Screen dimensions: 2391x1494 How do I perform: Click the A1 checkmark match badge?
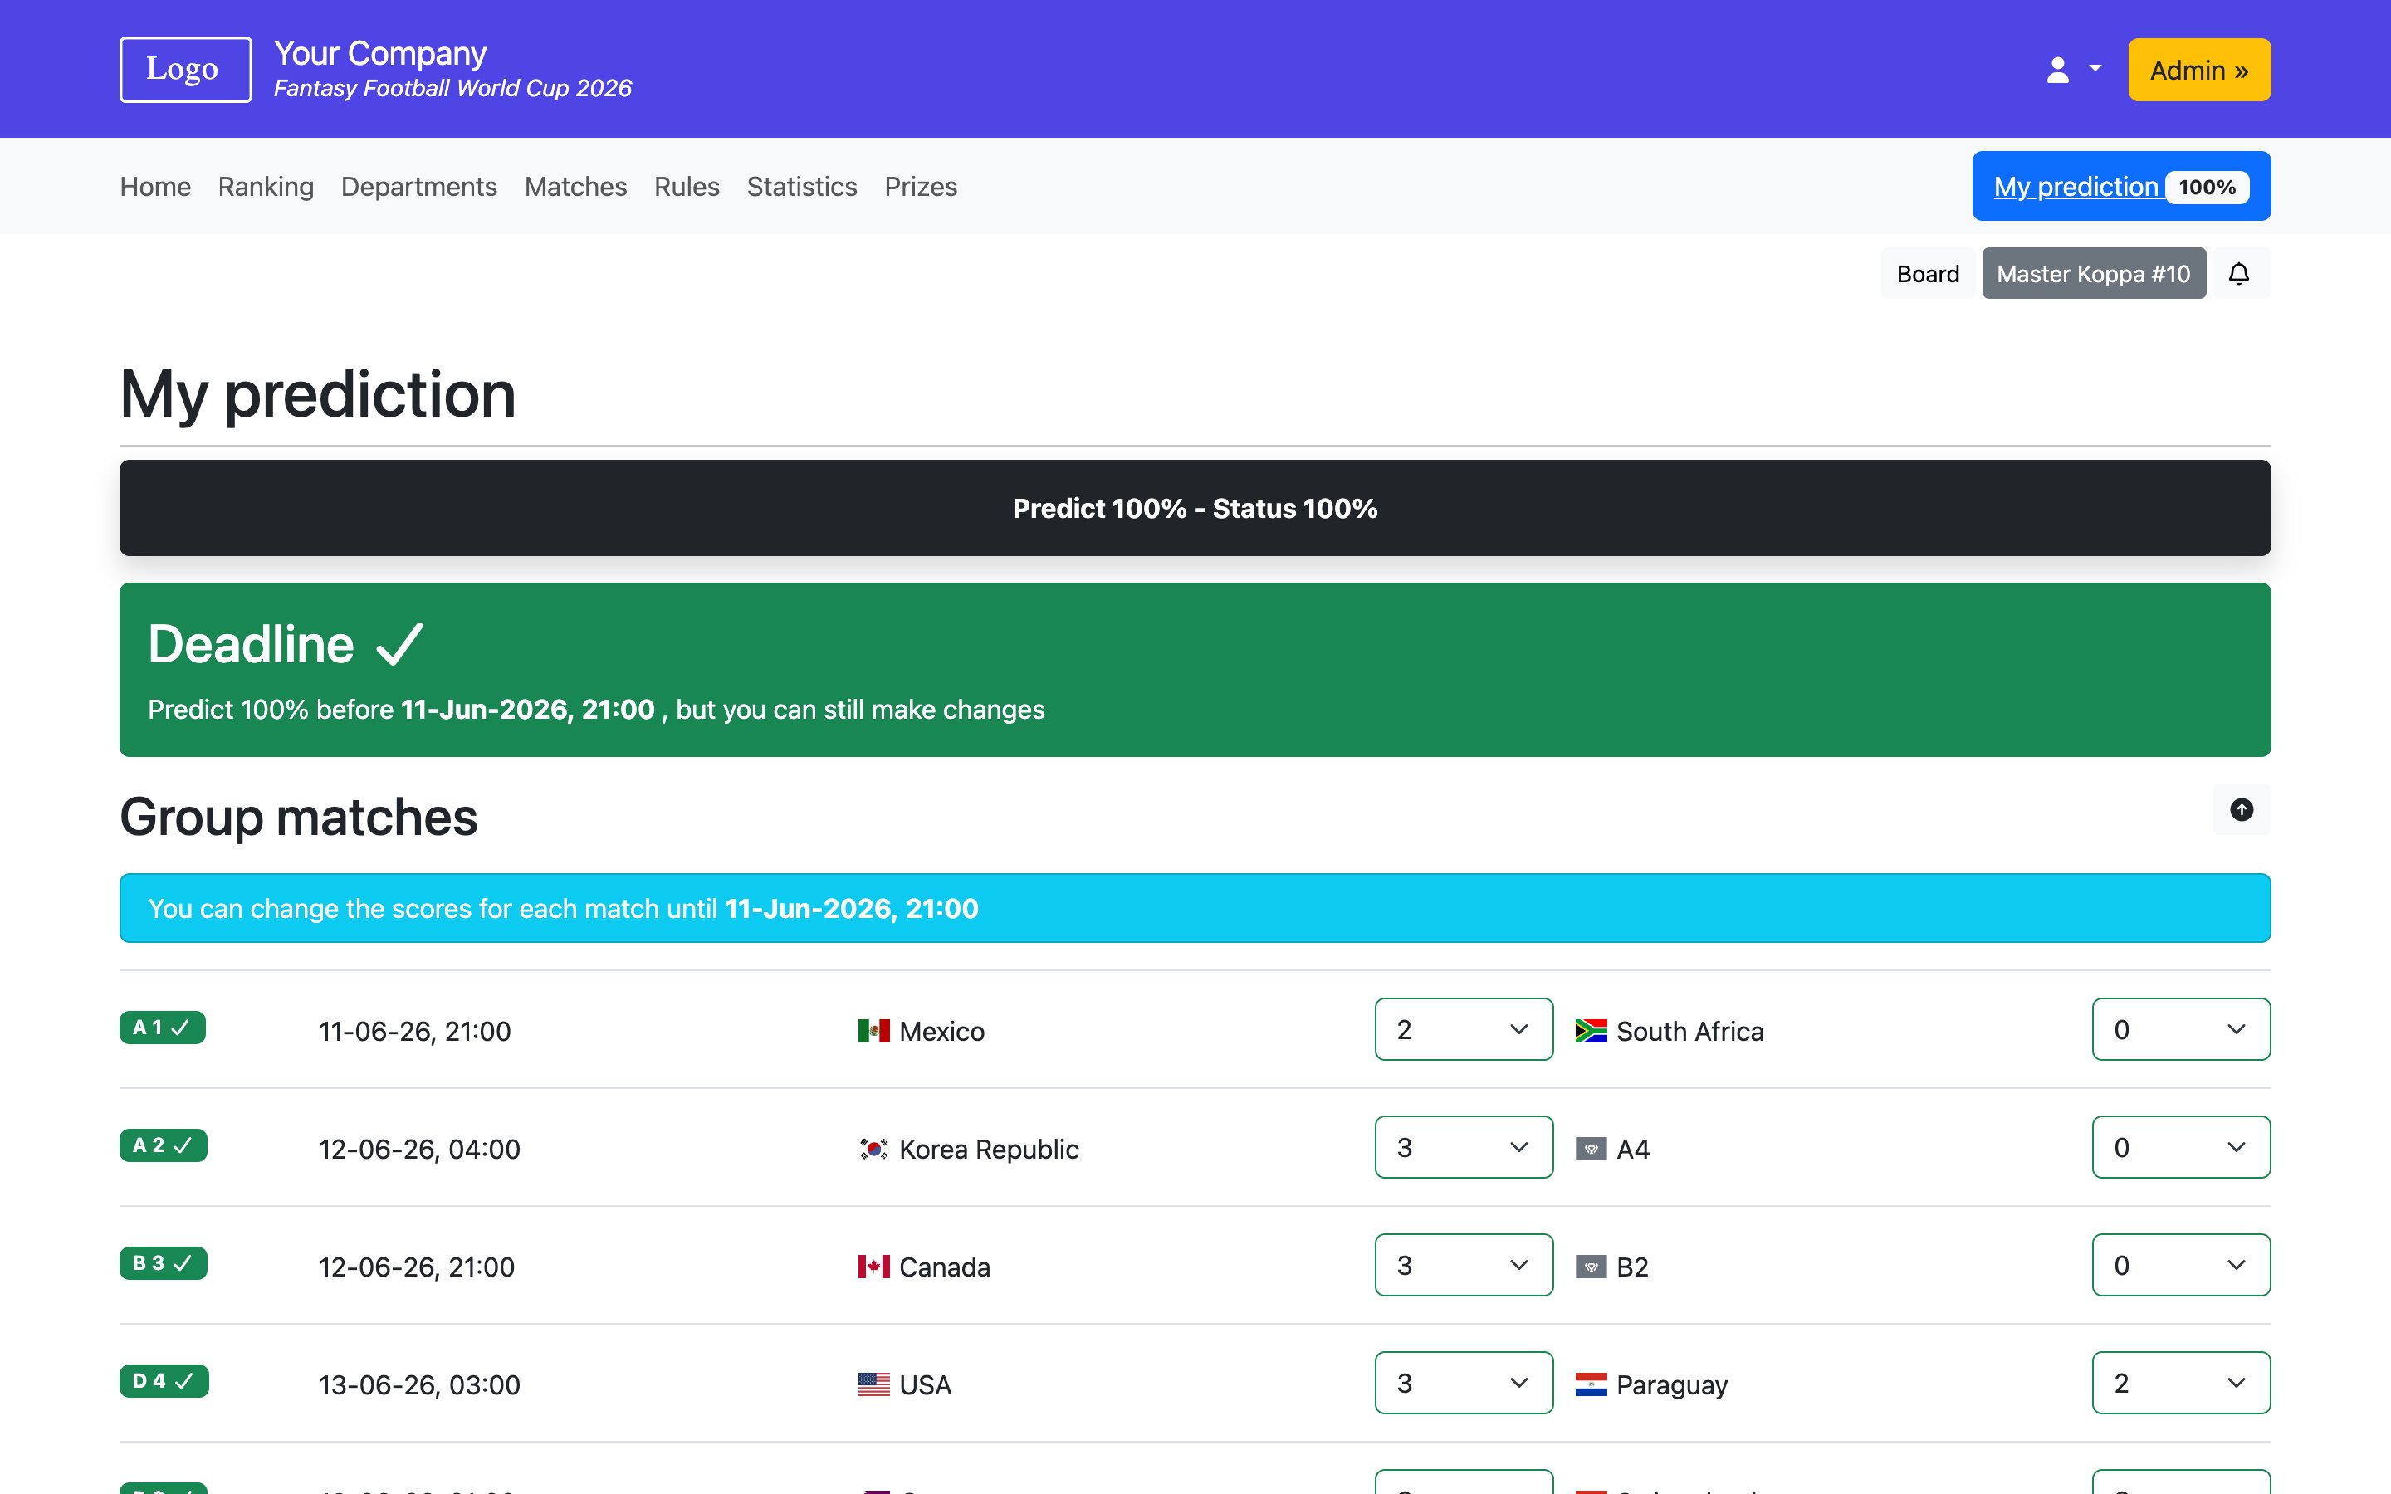click(x=161, y=1028)
